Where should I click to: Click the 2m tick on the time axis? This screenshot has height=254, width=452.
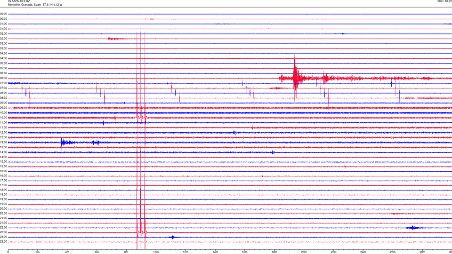click(x=38, y=252)
